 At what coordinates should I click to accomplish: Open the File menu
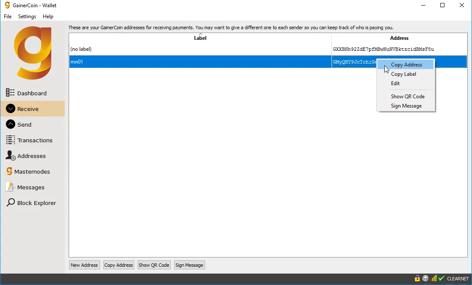(8, 16)
